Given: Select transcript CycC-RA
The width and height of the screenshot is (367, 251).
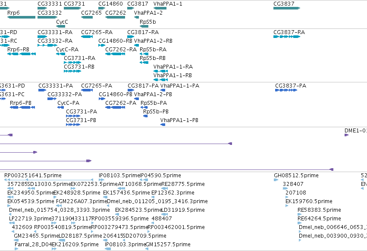Looking at the screenshot, I should (61, 54).
